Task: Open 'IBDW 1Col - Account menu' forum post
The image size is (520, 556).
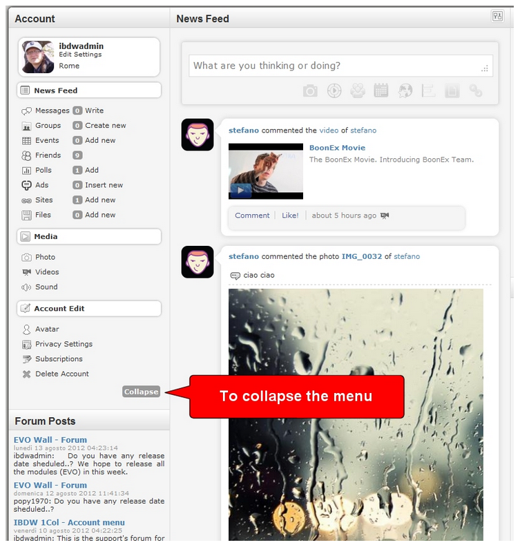Action: pos(69,522)
